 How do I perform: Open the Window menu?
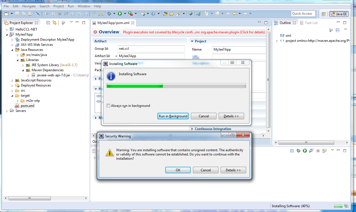(84, 6)
